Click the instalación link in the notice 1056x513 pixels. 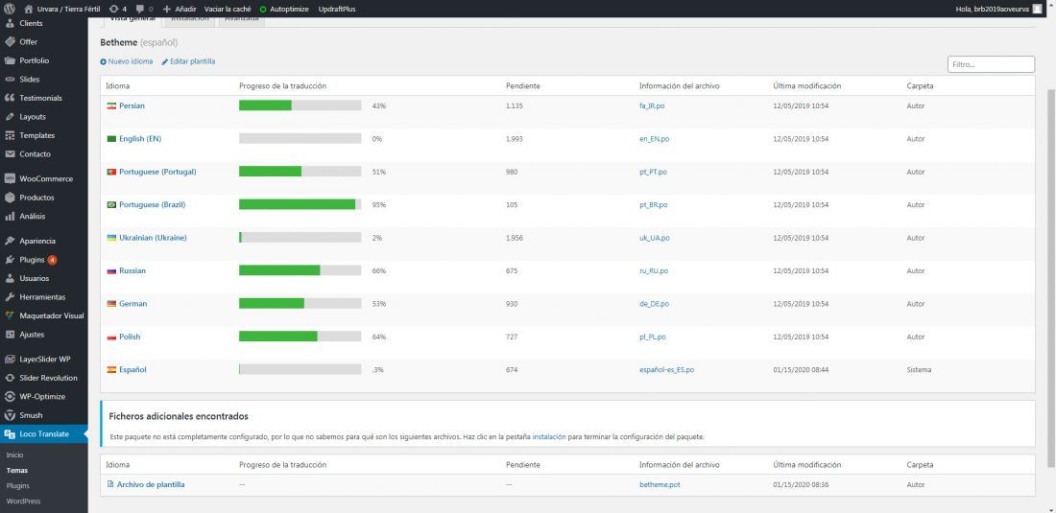point(549,437)
